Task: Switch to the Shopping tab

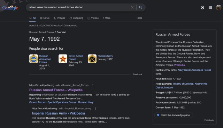Action: [76, 18]
